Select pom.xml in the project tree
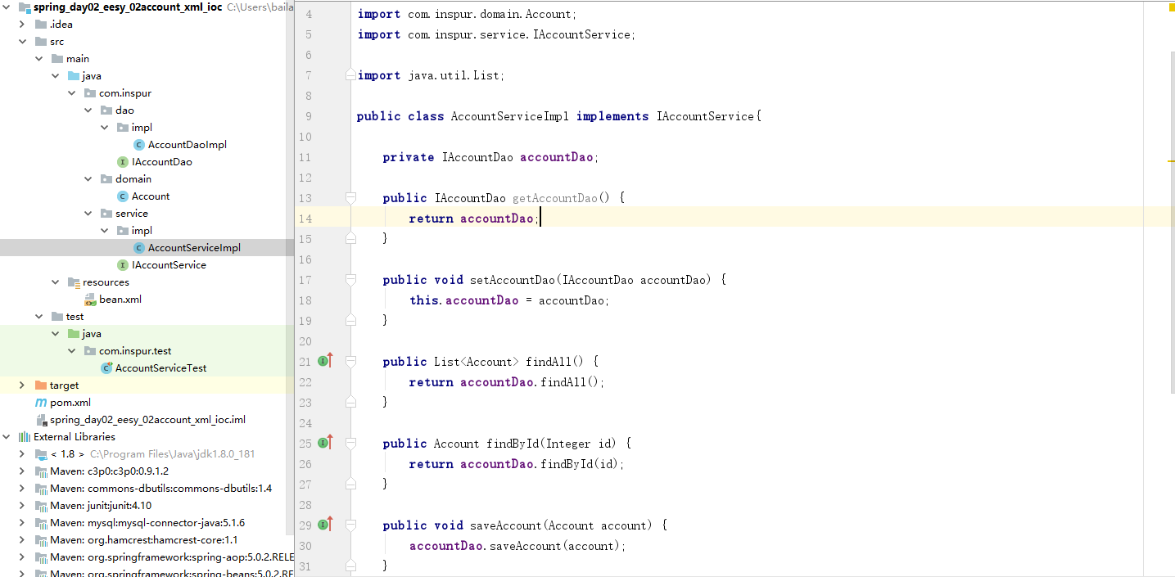The height and width of the screenshot is (577, 1175). click(70, 403)
